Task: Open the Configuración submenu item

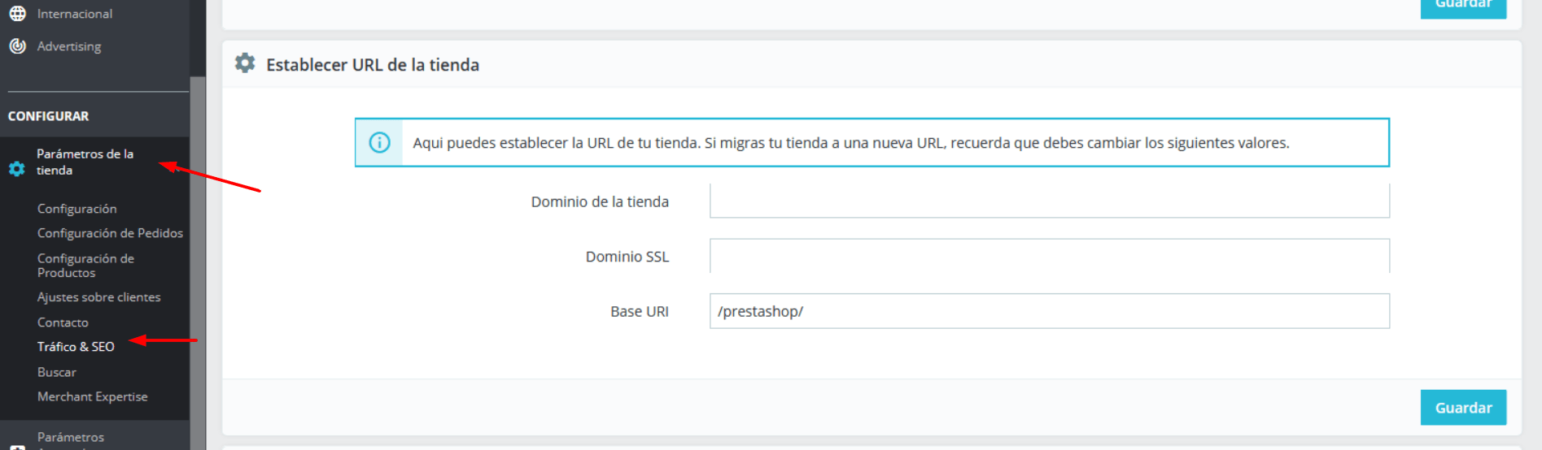Action: [x=76, y=209]
